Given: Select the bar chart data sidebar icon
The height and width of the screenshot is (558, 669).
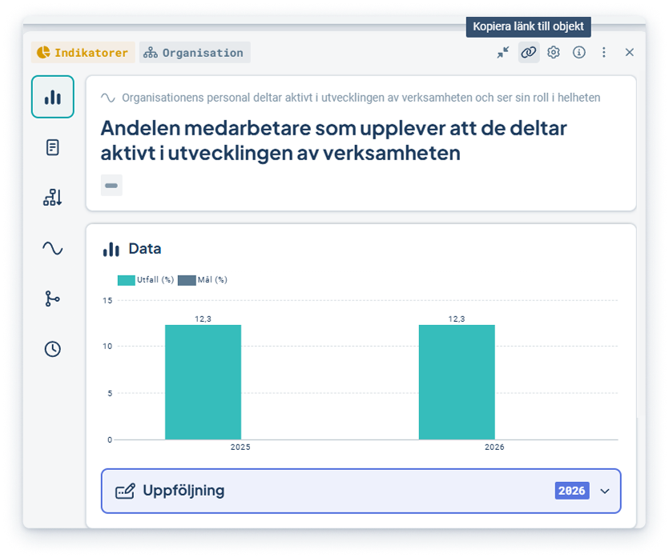Looking at the screenshot, I should click(x=53, y=97).
